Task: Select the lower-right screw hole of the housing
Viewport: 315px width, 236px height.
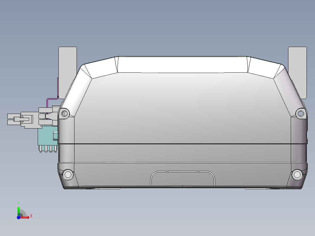Action: tap(297, 175)
